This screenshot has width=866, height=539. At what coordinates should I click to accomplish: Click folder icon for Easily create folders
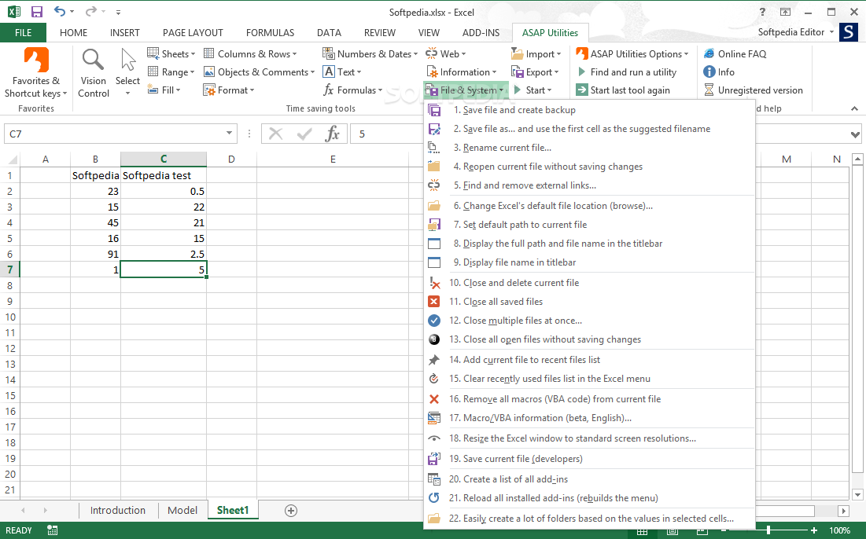tap(434, 518)
